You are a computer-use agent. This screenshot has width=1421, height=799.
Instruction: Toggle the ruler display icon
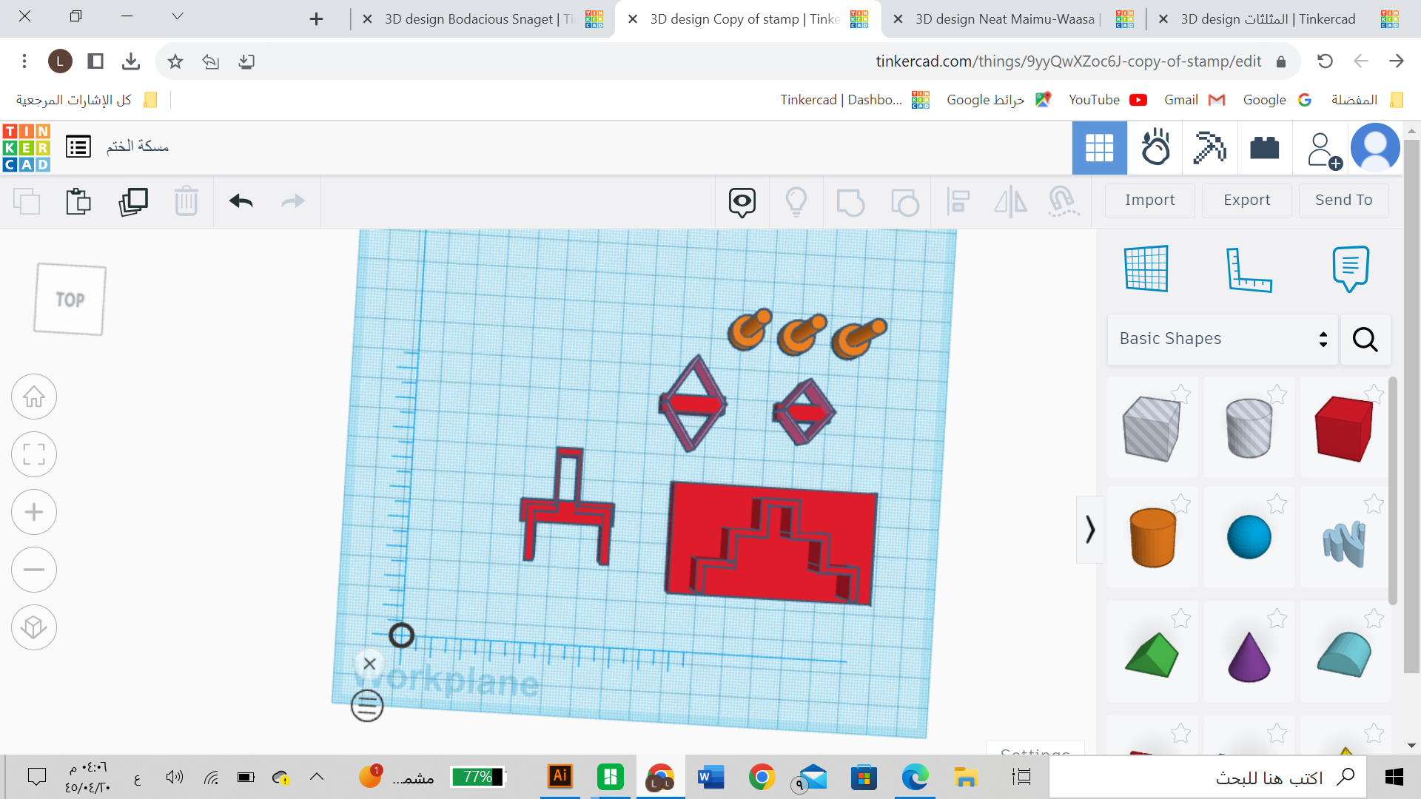pyautogui.click(x=1249, y=270)
